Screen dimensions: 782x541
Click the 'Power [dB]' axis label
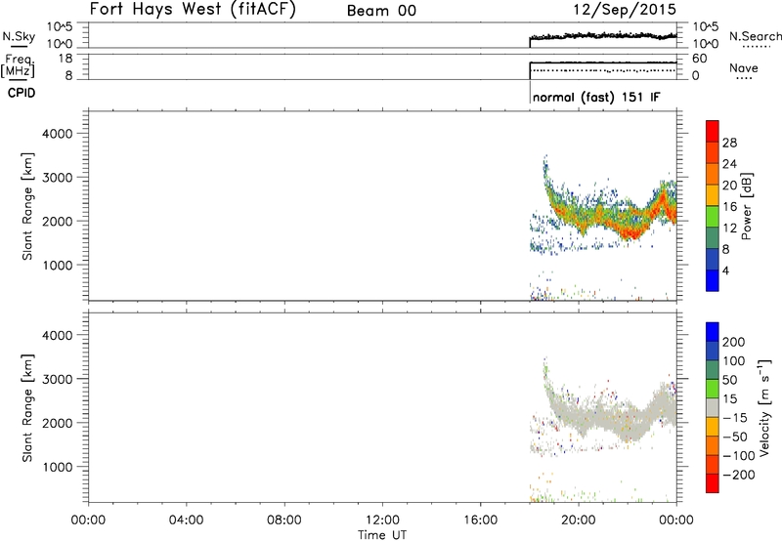click(746, 206)
